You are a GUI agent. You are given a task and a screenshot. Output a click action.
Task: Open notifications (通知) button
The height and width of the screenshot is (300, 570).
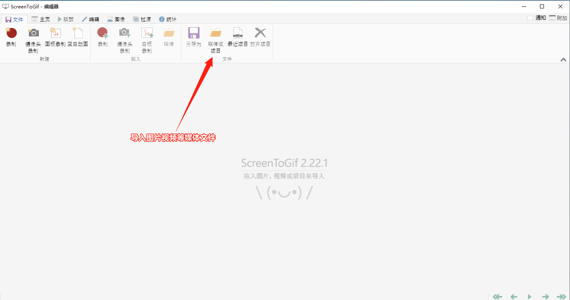[536, 18]
